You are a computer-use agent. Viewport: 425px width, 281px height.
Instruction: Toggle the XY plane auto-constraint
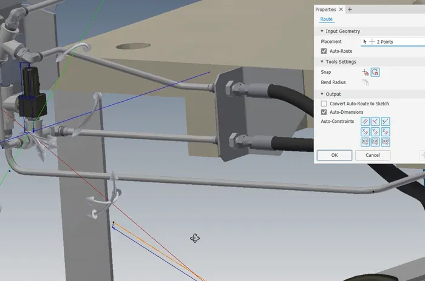[365, 142]
